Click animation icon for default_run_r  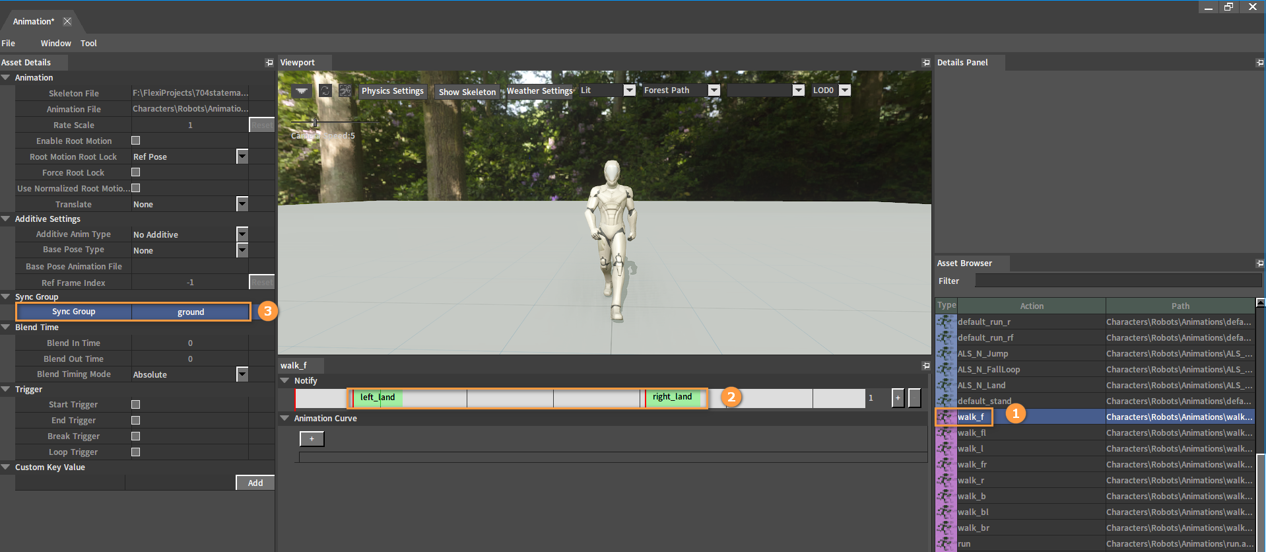click(946, 322)
